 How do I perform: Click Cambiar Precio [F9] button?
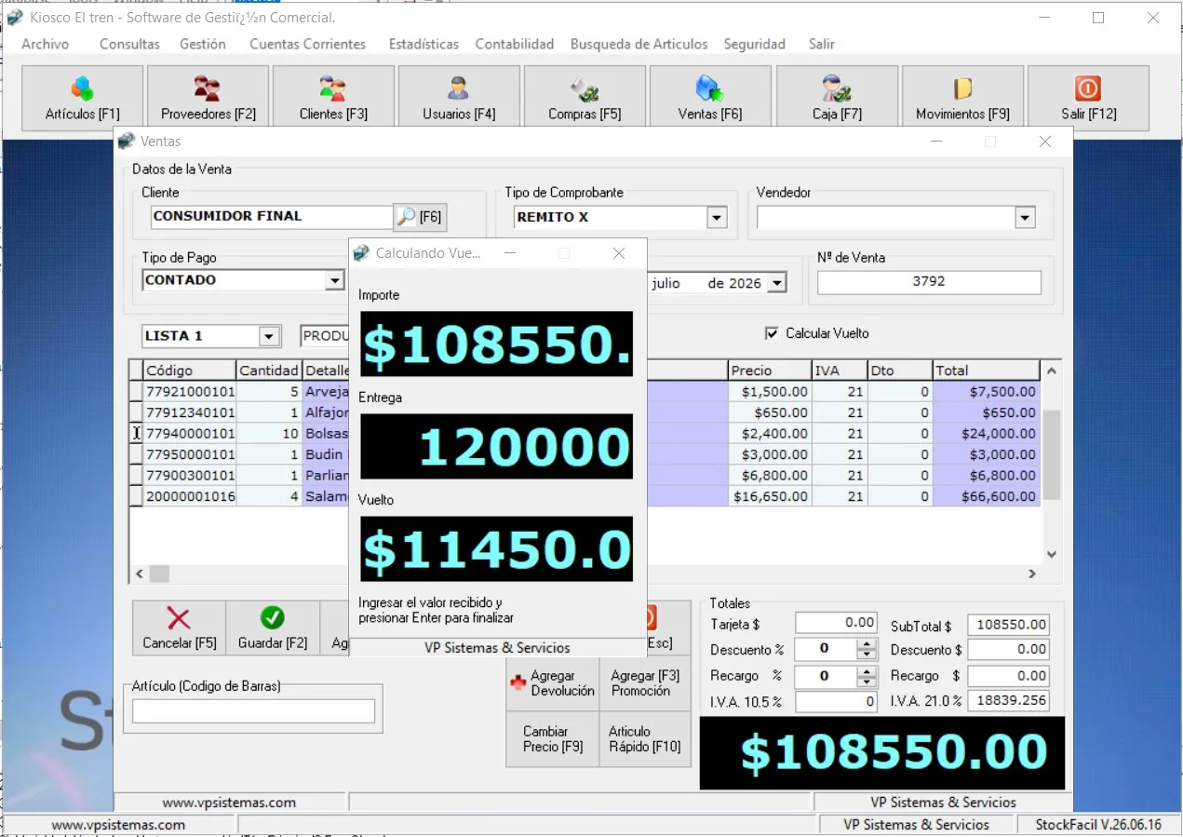pos(552,739)
